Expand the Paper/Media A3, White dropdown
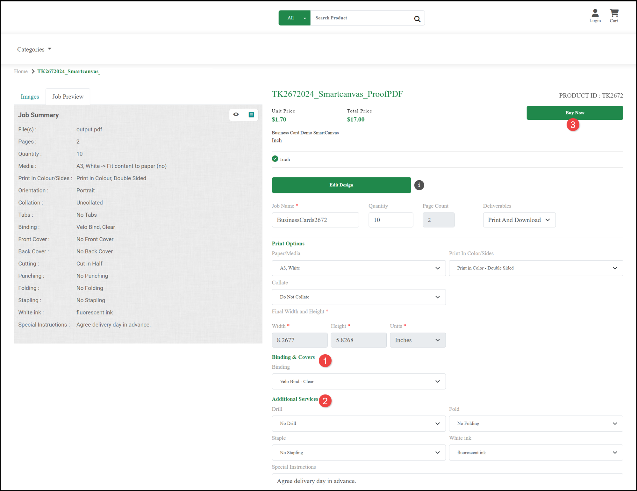Screen dimensions: 637x491 pos(358,268)
